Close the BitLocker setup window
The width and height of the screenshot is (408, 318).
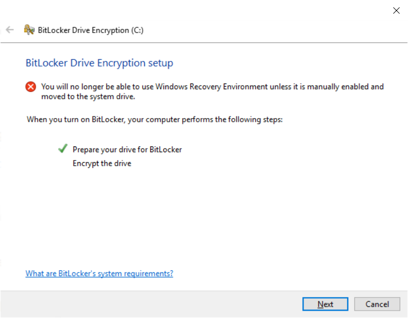396,10
